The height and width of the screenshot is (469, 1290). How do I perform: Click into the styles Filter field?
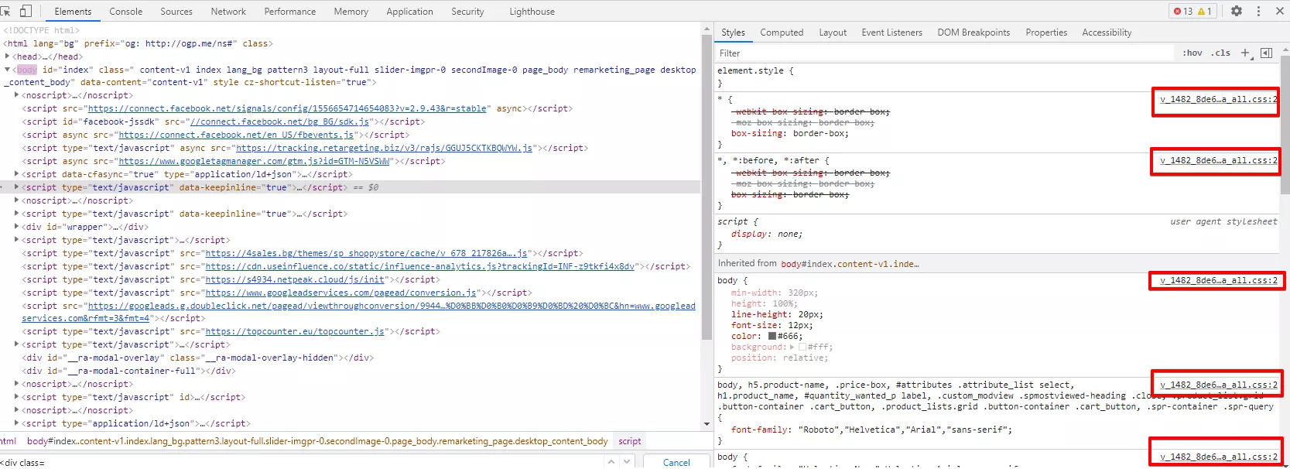[x=944, y=53]
